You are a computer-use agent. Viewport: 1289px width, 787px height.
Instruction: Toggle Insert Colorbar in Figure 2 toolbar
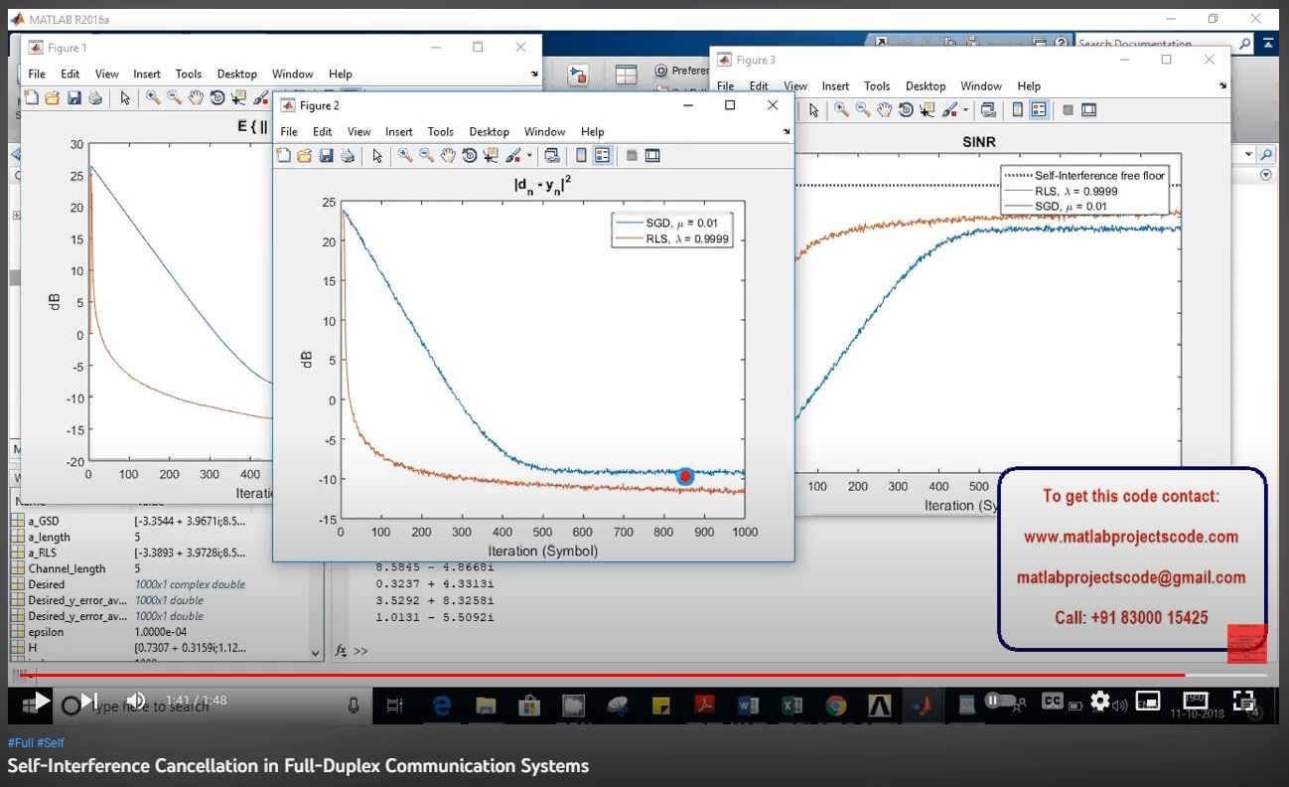tap(581, 156)
